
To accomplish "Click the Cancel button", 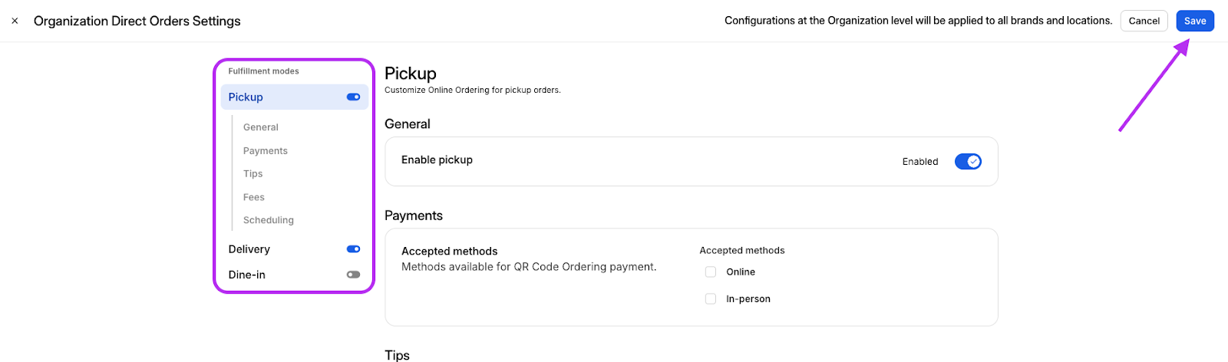I will pyautogui.click(x=1144, y=21).
